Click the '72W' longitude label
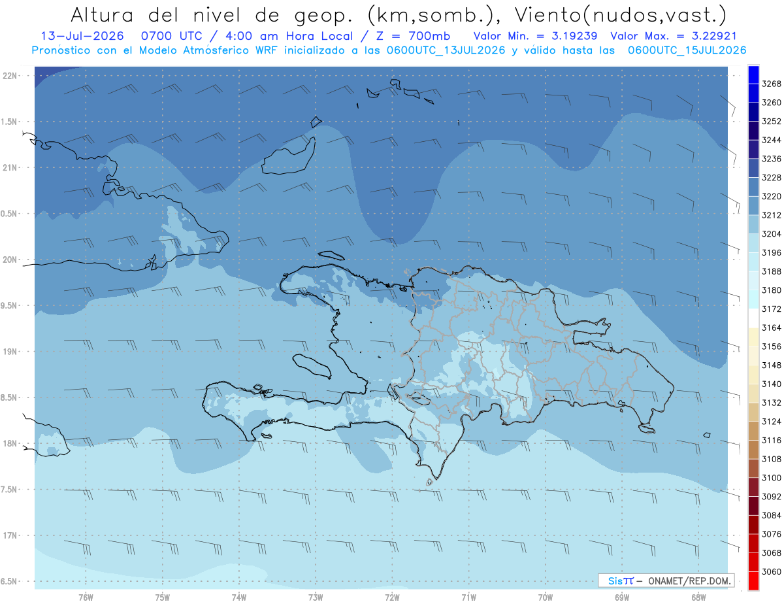The image size is (784, 606). coord(392,597)
